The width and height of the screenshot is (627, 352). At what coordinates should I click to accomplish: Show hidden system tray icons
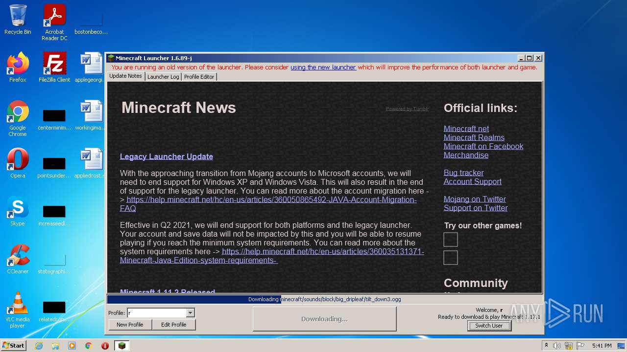click(x=546, y=346)
